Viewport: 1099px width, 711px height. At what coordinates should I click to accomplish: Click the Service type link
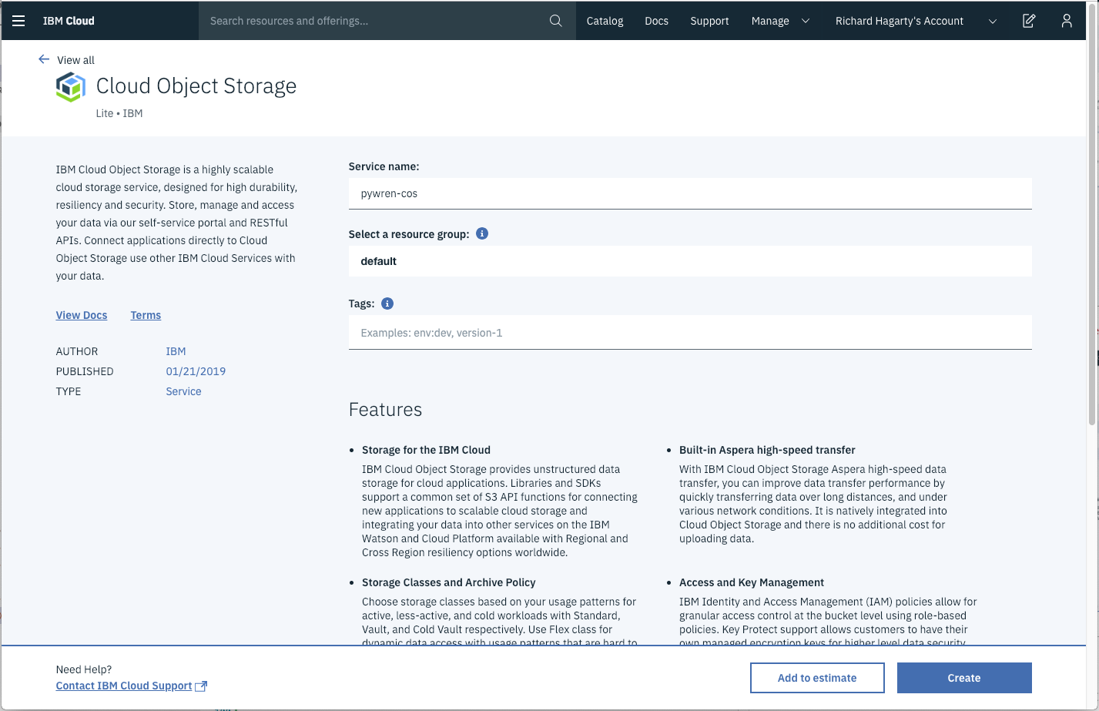click(x=183, y=391)
